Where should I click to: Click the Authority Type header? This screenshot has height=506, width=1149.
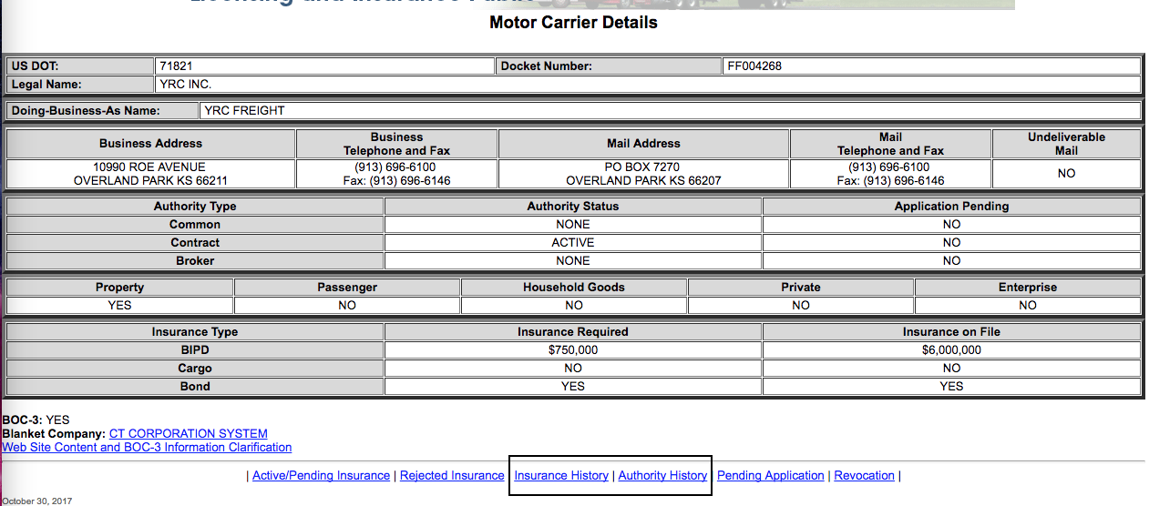click(195, 207)
